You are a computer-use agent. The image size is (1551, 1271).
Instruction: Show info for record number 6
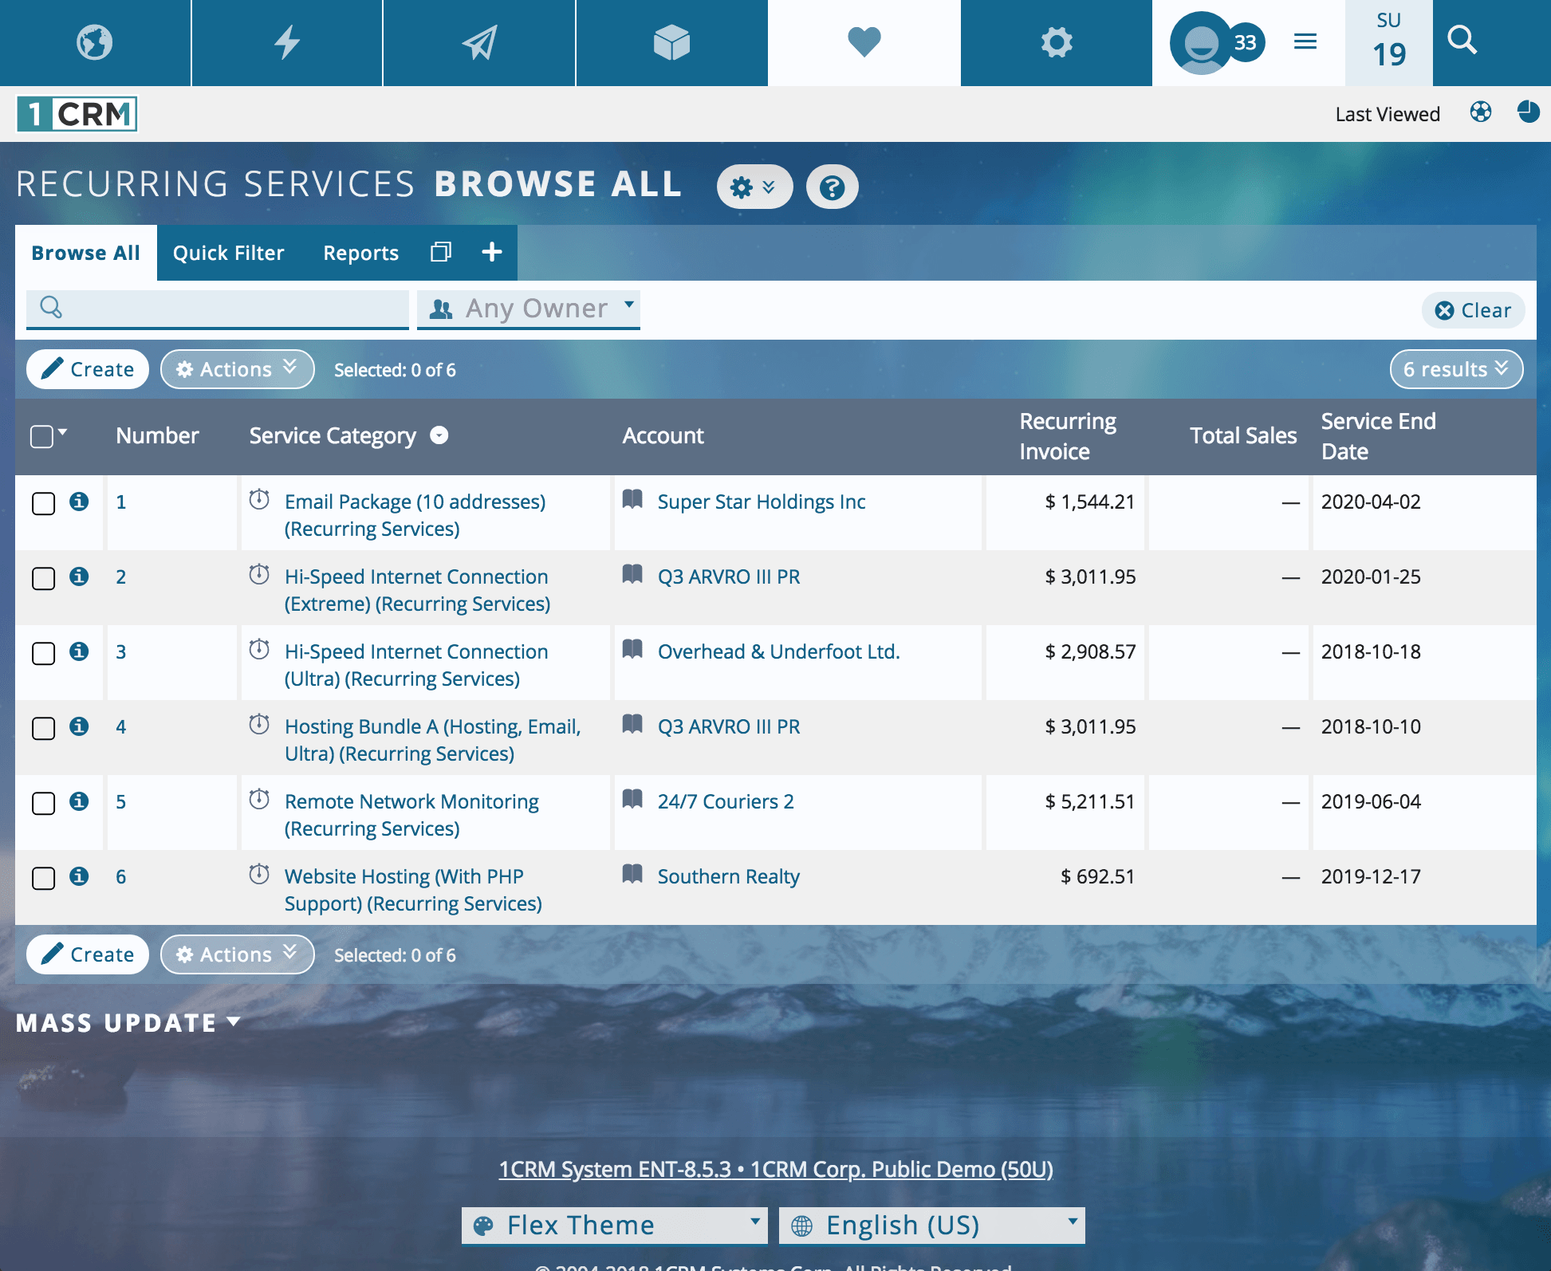(79, 876)
